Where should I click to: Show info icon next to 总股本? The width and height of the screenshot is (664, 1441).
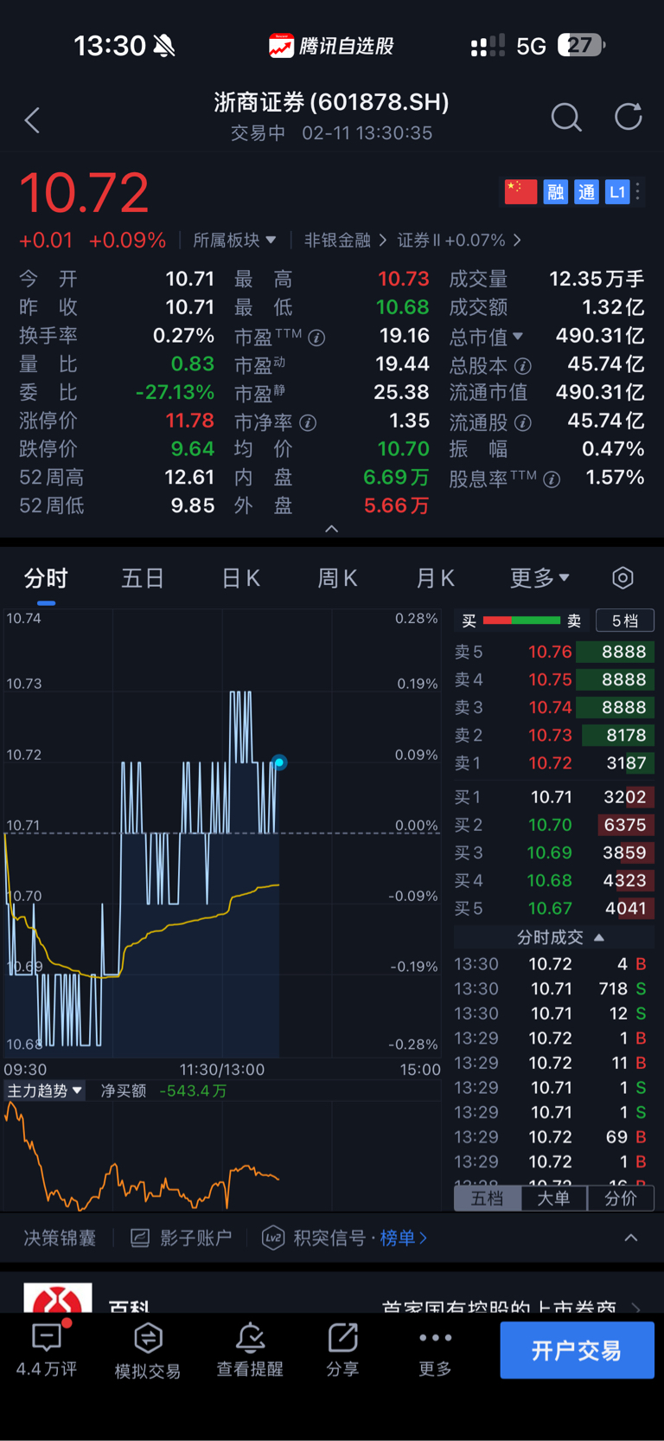click(523, 366)
